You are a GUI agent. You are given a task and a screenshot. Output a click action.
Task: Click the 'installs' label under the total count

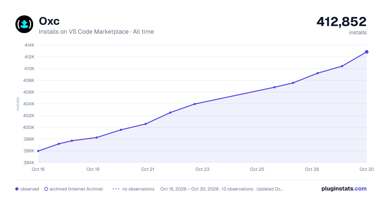(358, 32)
